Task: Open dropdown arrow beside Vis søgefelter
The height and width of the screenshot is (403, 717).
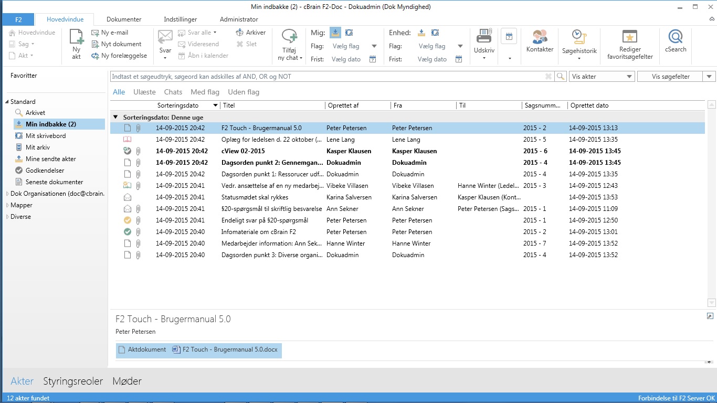Action: [x=710, y=77]
